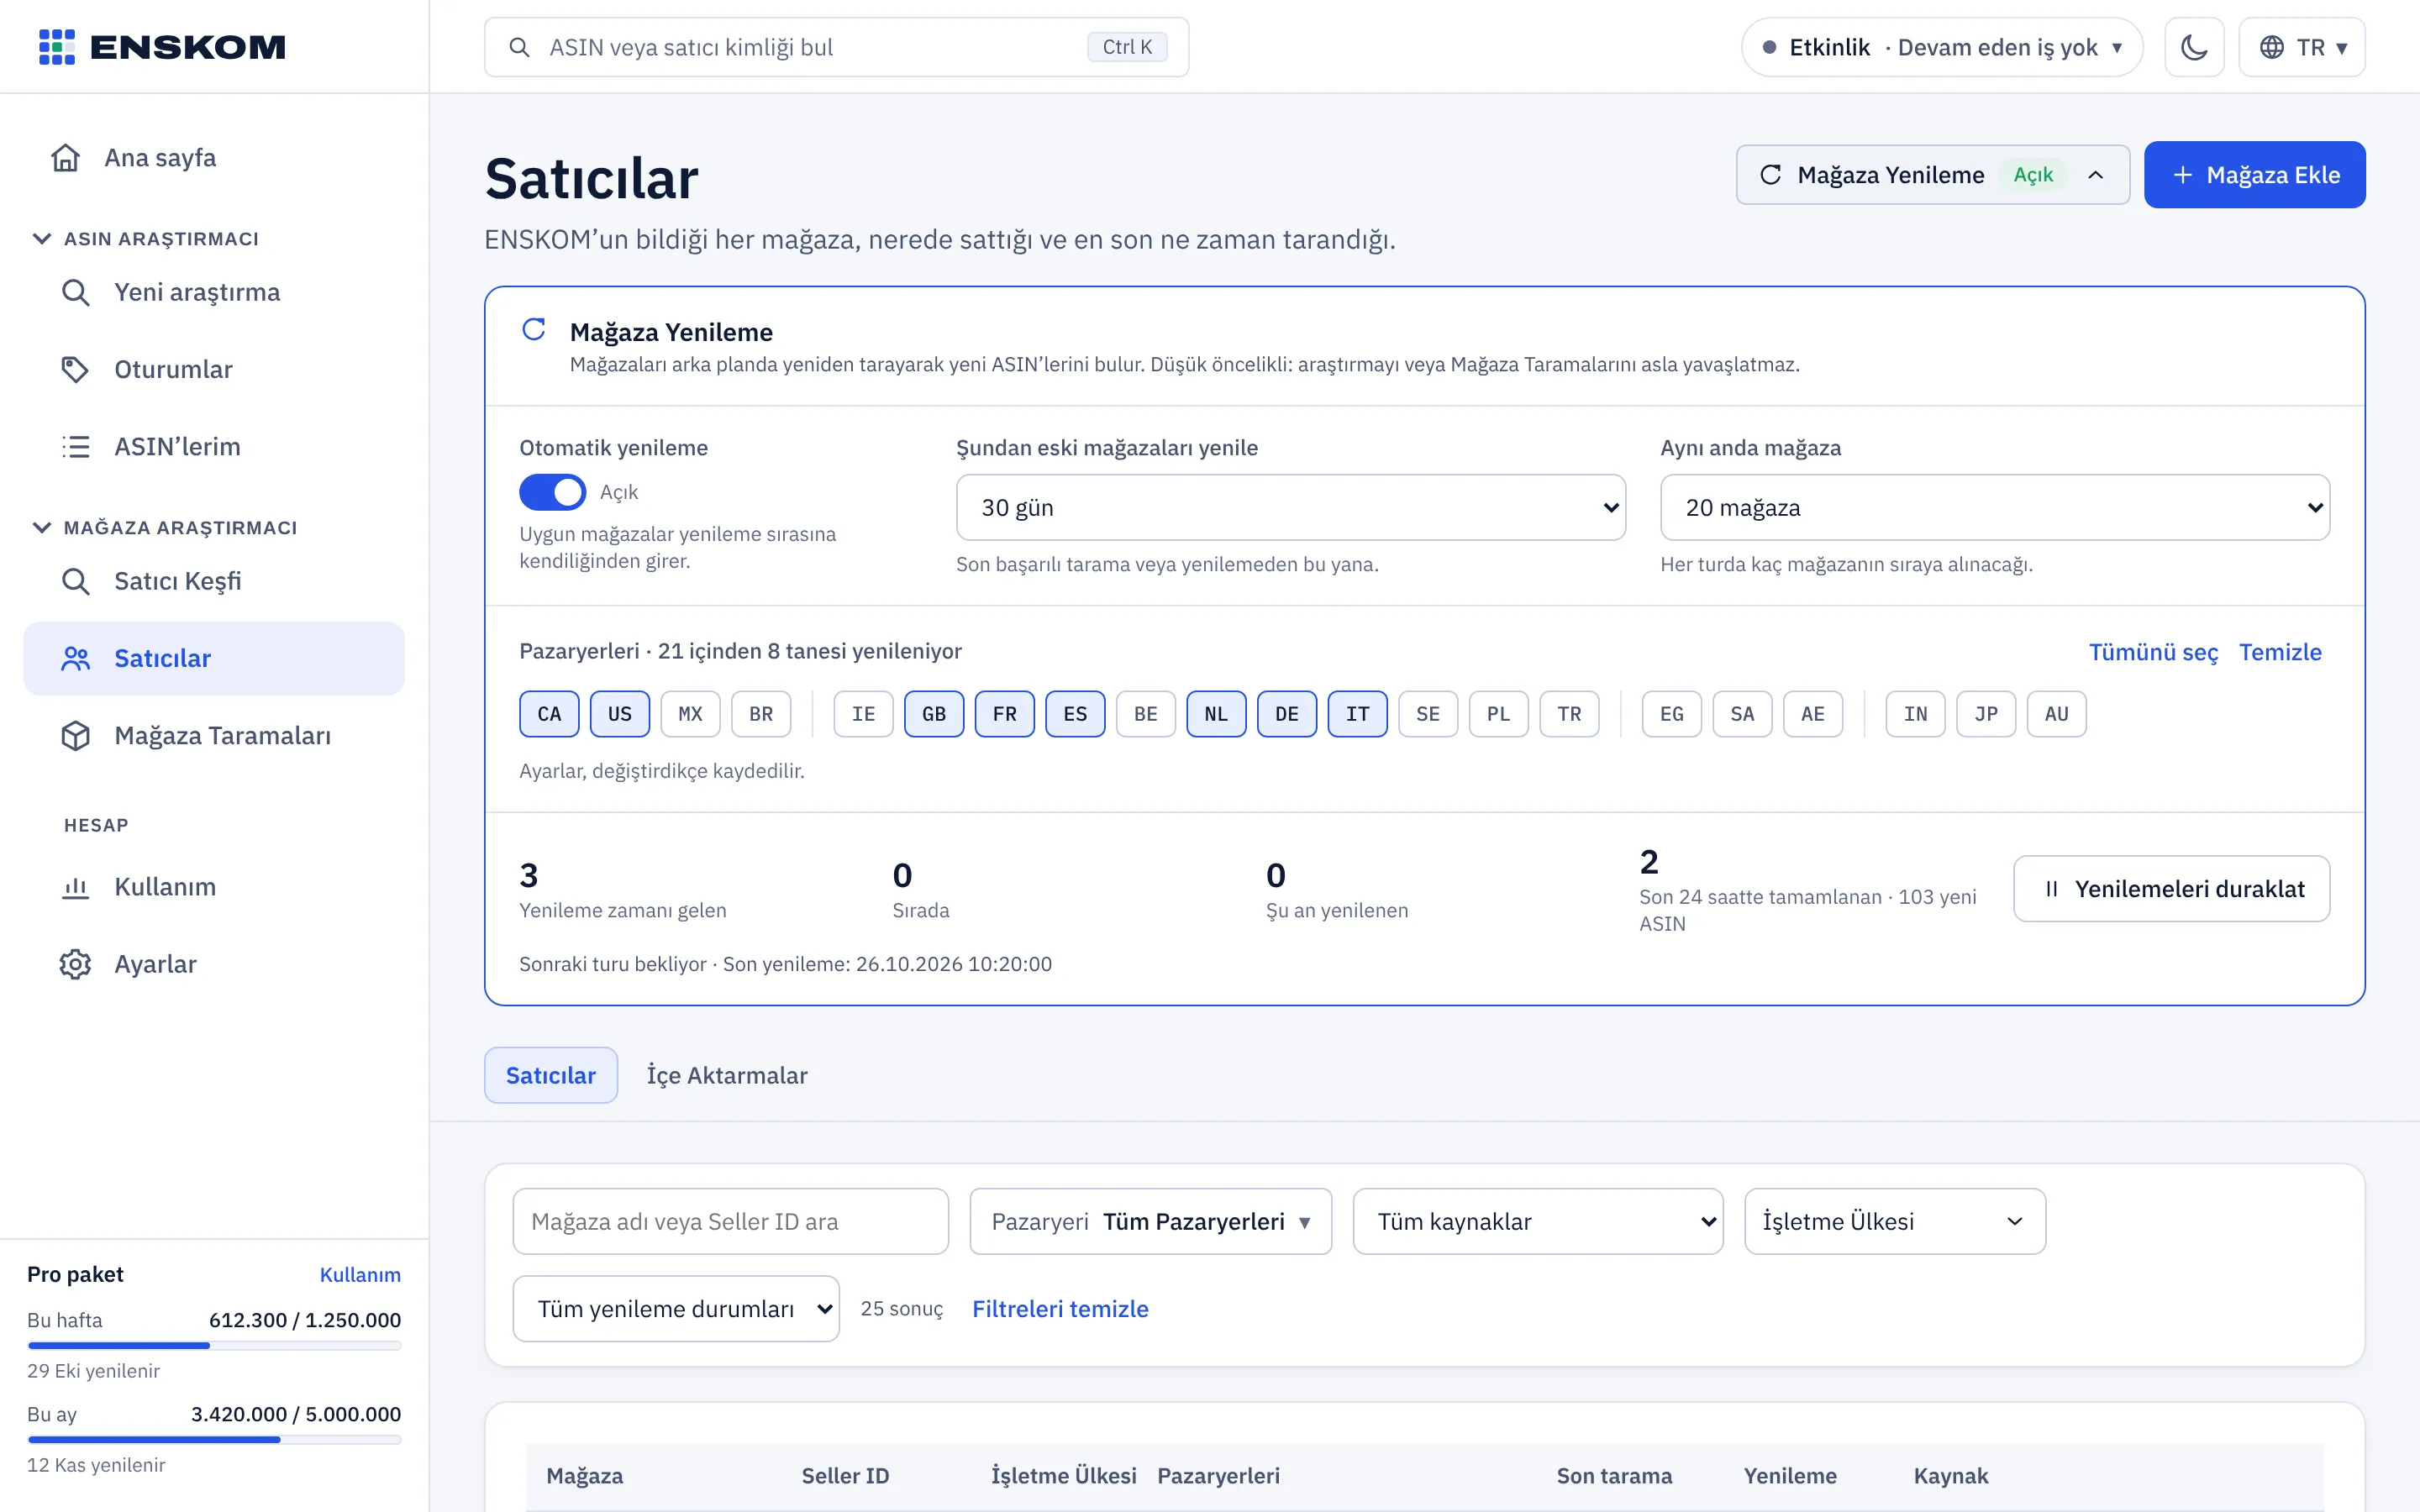Screen dimensions: 2420x1512
Task: Select the Satıcı Keşfi menu item
Action: click(214, 581)
